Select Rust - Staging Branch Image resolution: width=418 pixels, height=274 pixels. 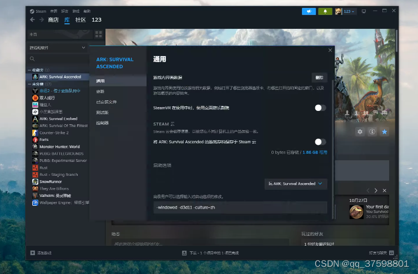(58, 175)
